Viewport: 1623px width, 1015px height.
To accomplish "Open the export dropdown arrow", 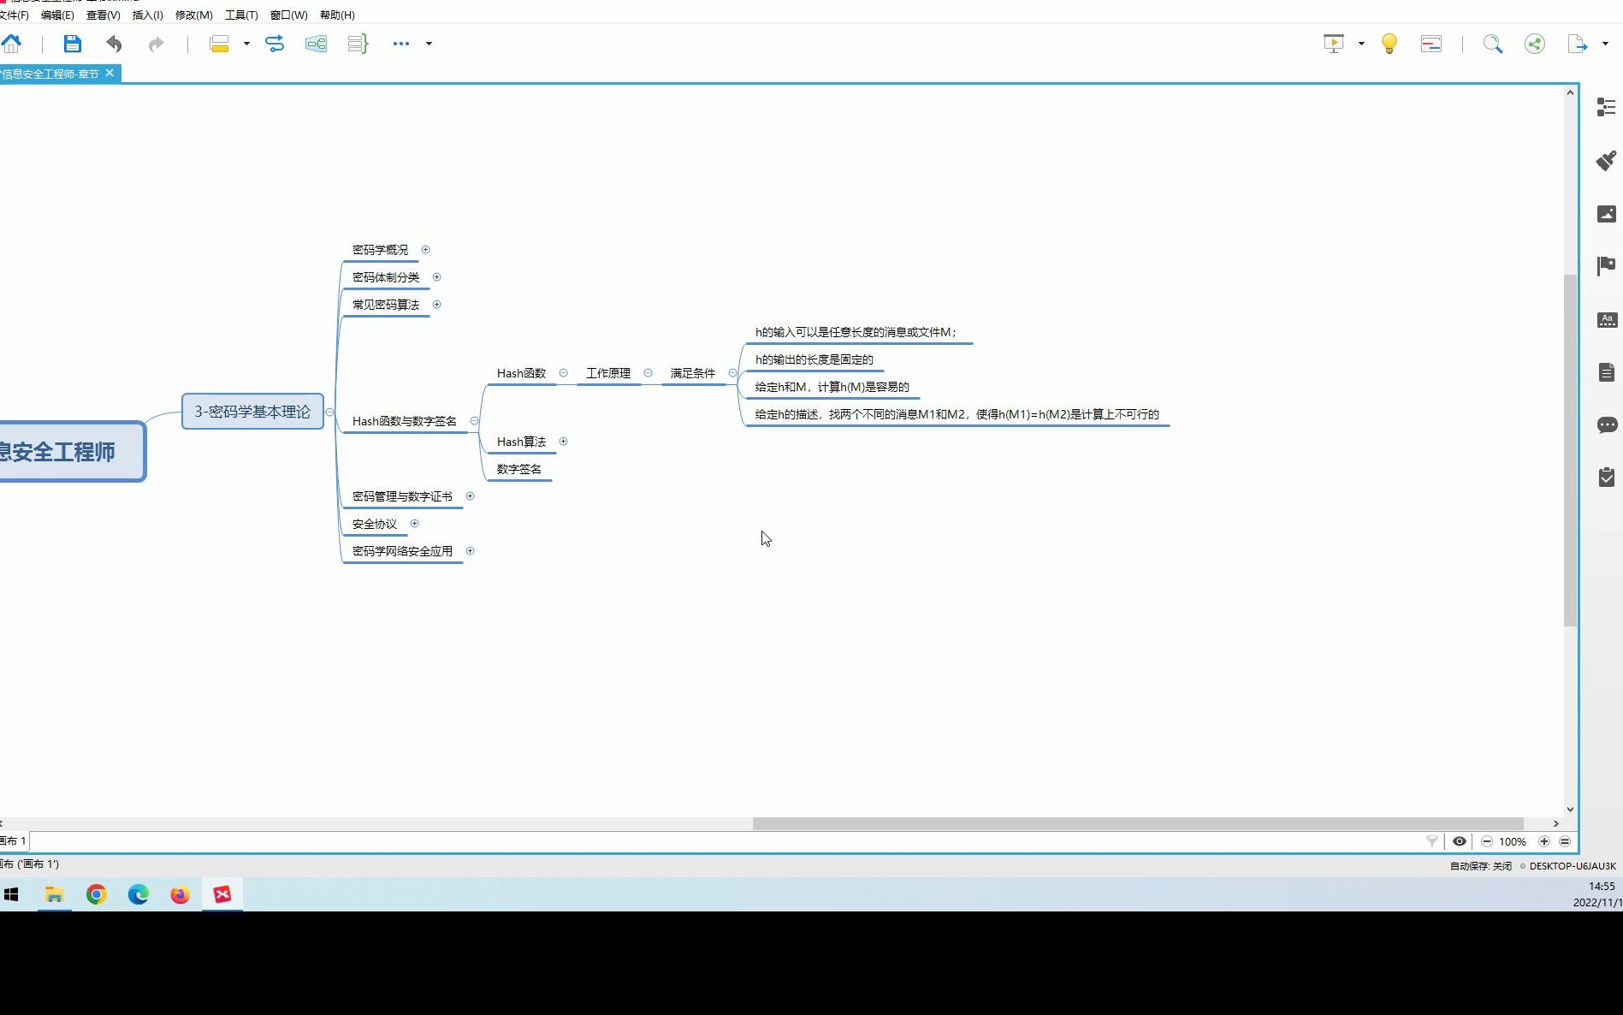I will [x=1605, y=44].
